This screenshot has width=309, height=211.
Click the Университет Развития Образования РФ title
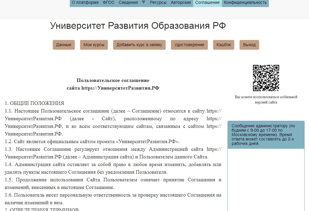[138, 26]
